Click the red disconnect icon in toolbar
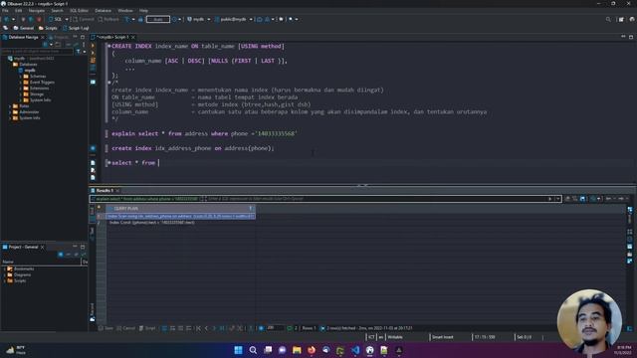This screenshot has width=637, height=358. click(x=39, y=19)
